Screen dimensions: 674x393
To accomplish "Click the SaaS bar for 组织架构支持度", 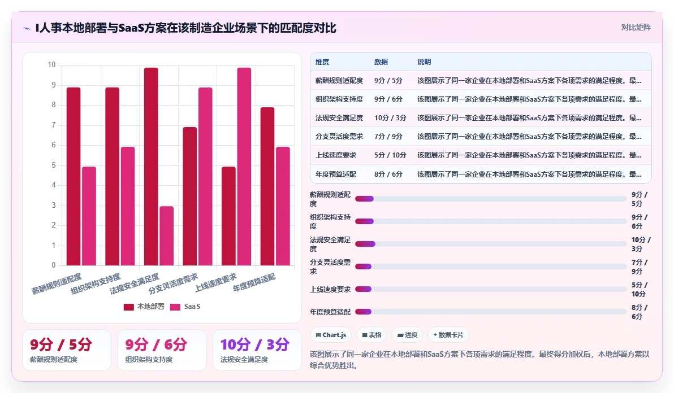I will click(x=128, y=206).
